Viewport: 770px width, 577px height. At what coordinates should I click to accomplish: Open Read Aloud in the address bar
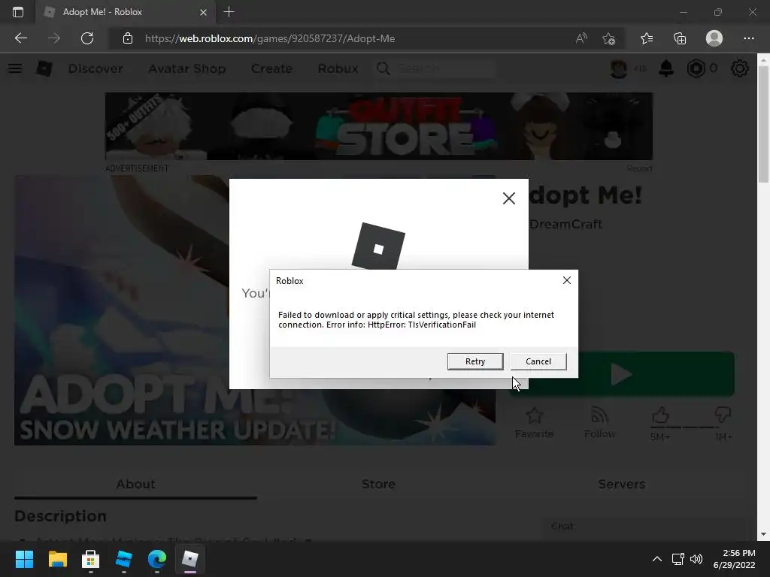point(581,38)
